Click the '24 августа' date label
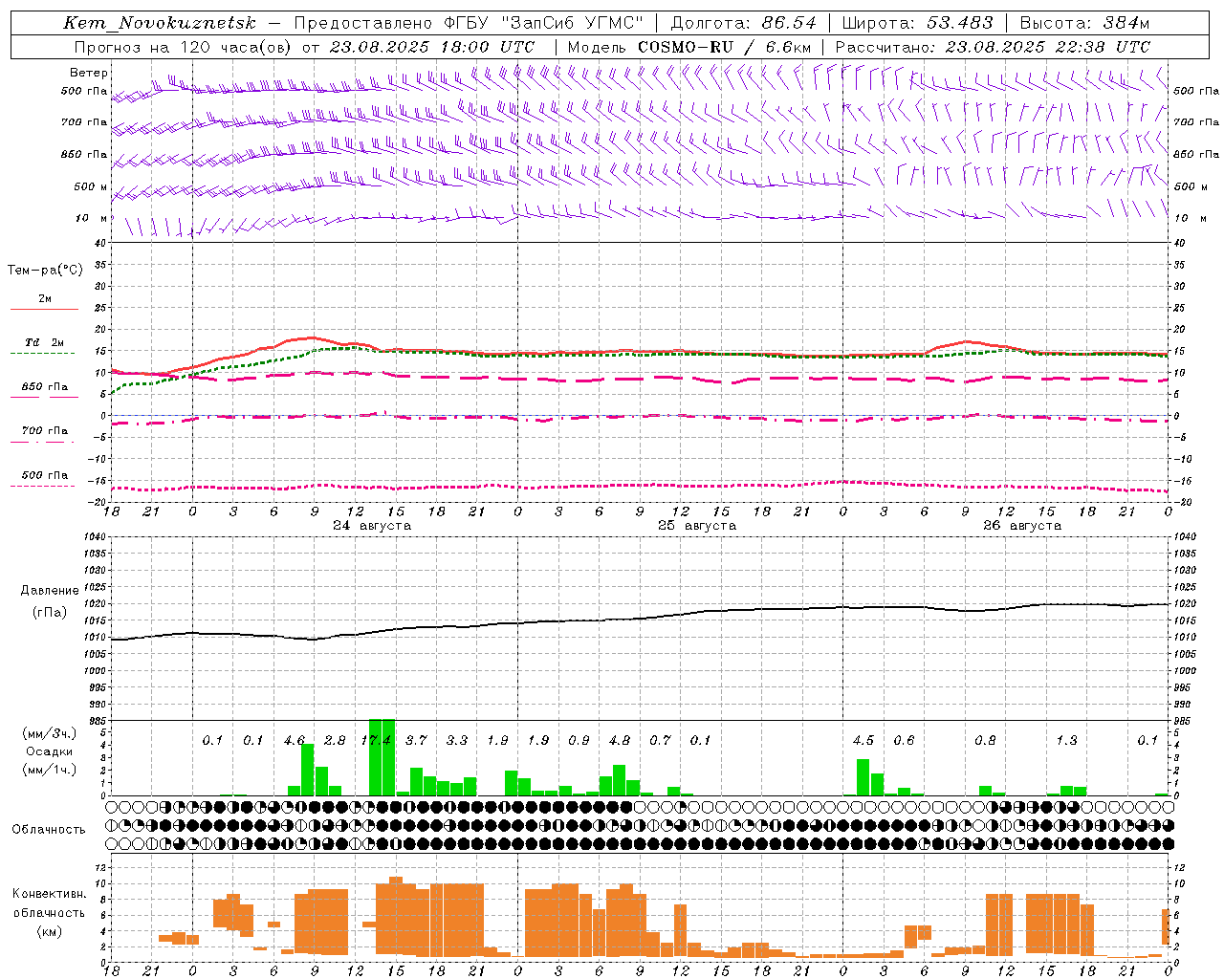Viewport: 1224px width, 979px height. (x=372, y=526)
